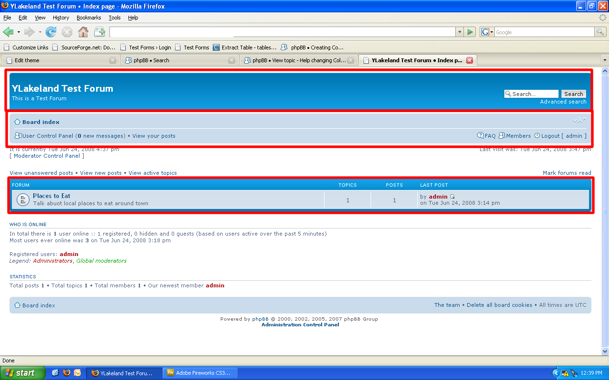
Task: Click the Firefox home button
Action: (x=83, y=32)
